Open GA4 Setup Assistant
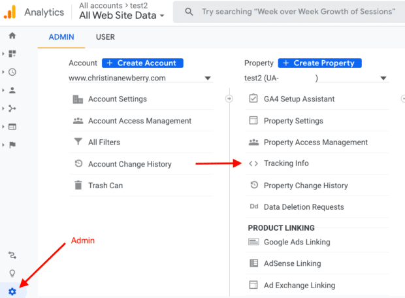The width and height of the screenshot is (405, 298). click(299, 99)
